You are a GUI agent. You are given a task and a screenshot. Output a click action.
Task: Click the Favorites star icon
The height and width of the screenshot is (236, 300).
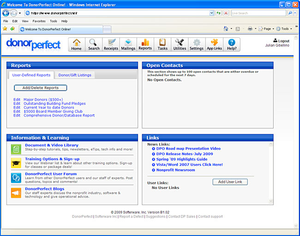[x=5, y=29]
